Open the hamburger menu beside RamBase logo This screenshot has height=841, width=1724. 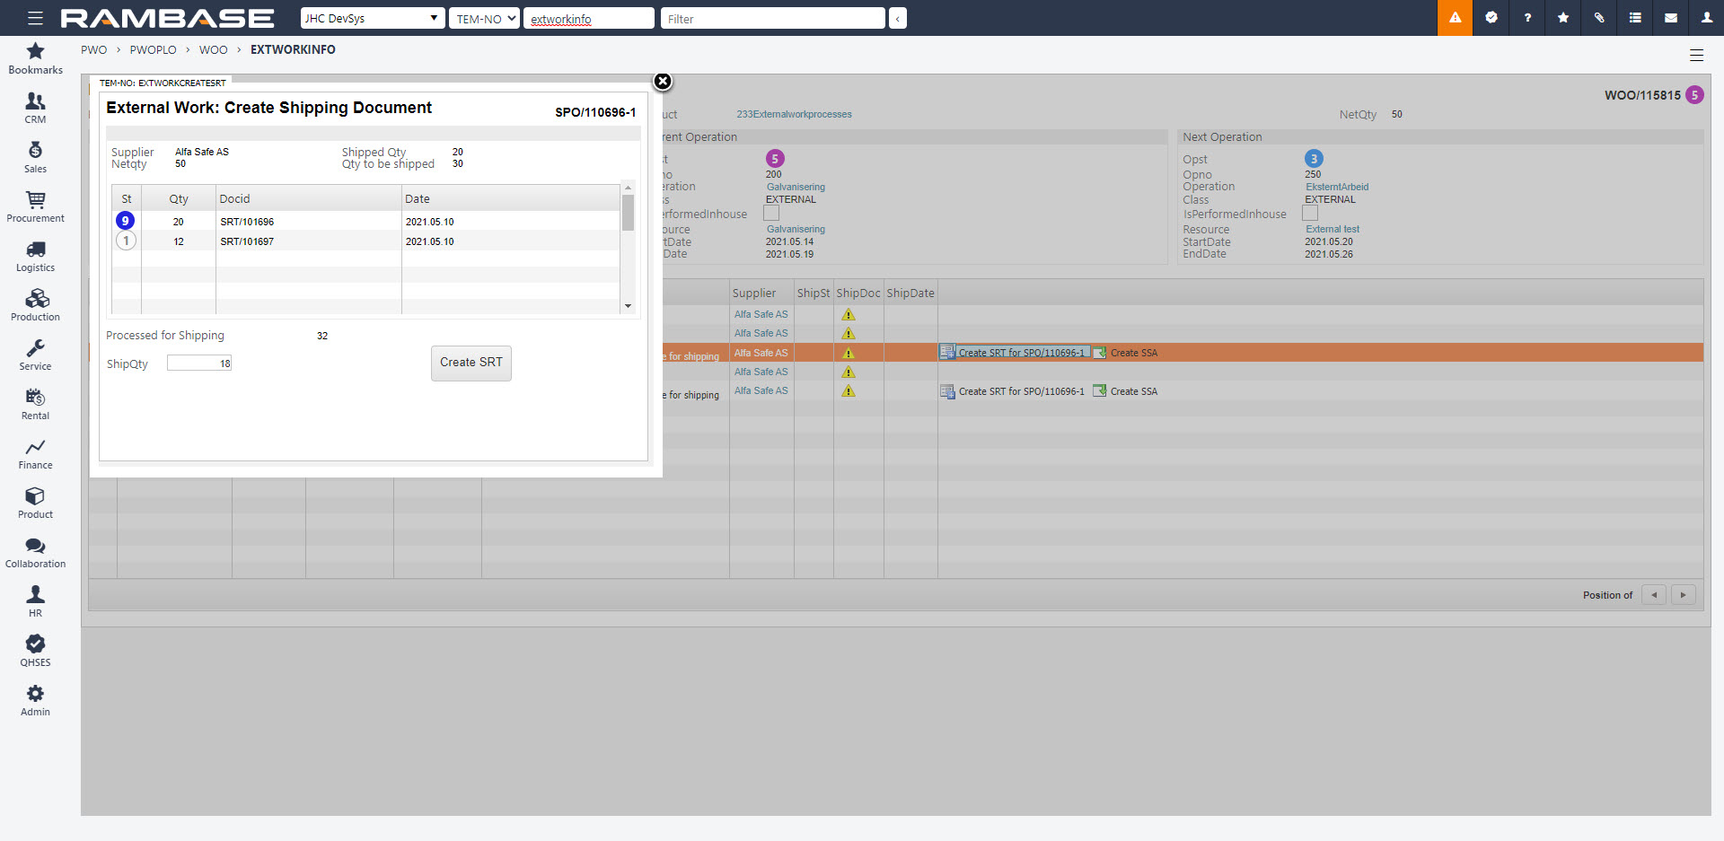(35, 18)
